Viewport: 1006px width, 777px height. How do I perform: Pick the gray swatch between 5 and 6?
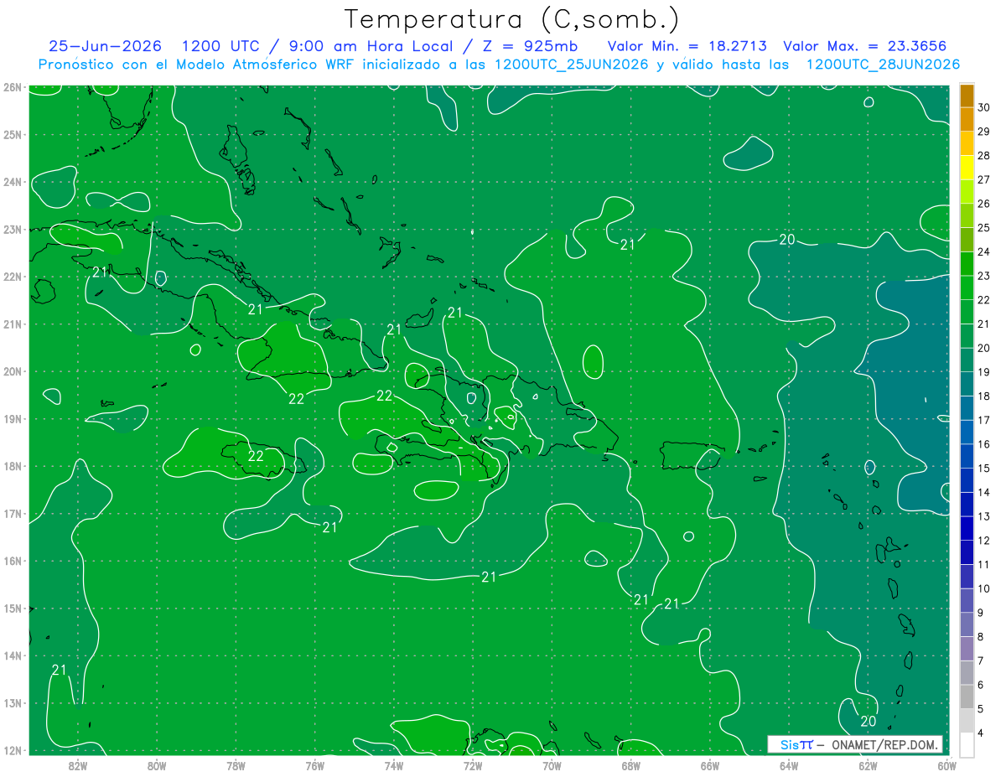(967, 697)
